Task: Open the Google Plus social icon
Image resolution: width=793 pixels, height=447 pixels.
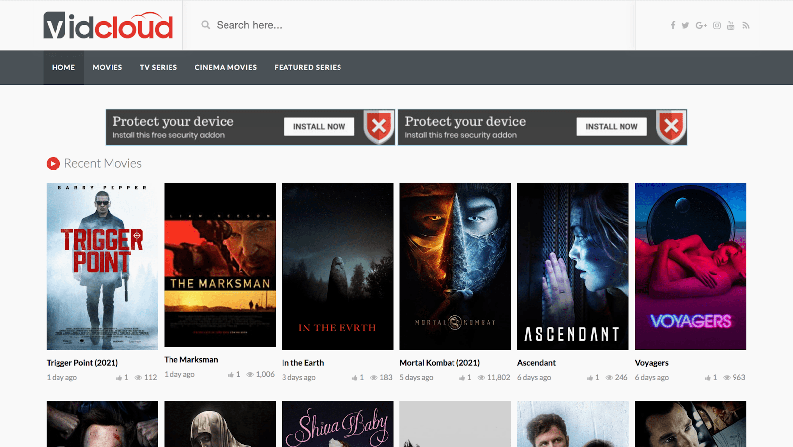Action: (701, 25)
